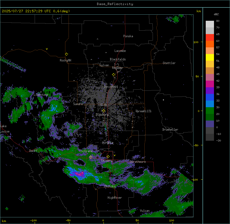Screen dimensions: 230x224
Task: Click the yellow diamond marker above RockyMH
Action: tap(66, 54)
